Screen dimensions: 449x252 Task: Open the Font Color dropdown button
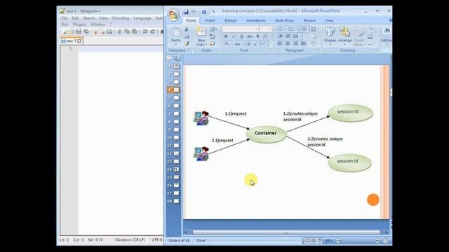[227, 44]
